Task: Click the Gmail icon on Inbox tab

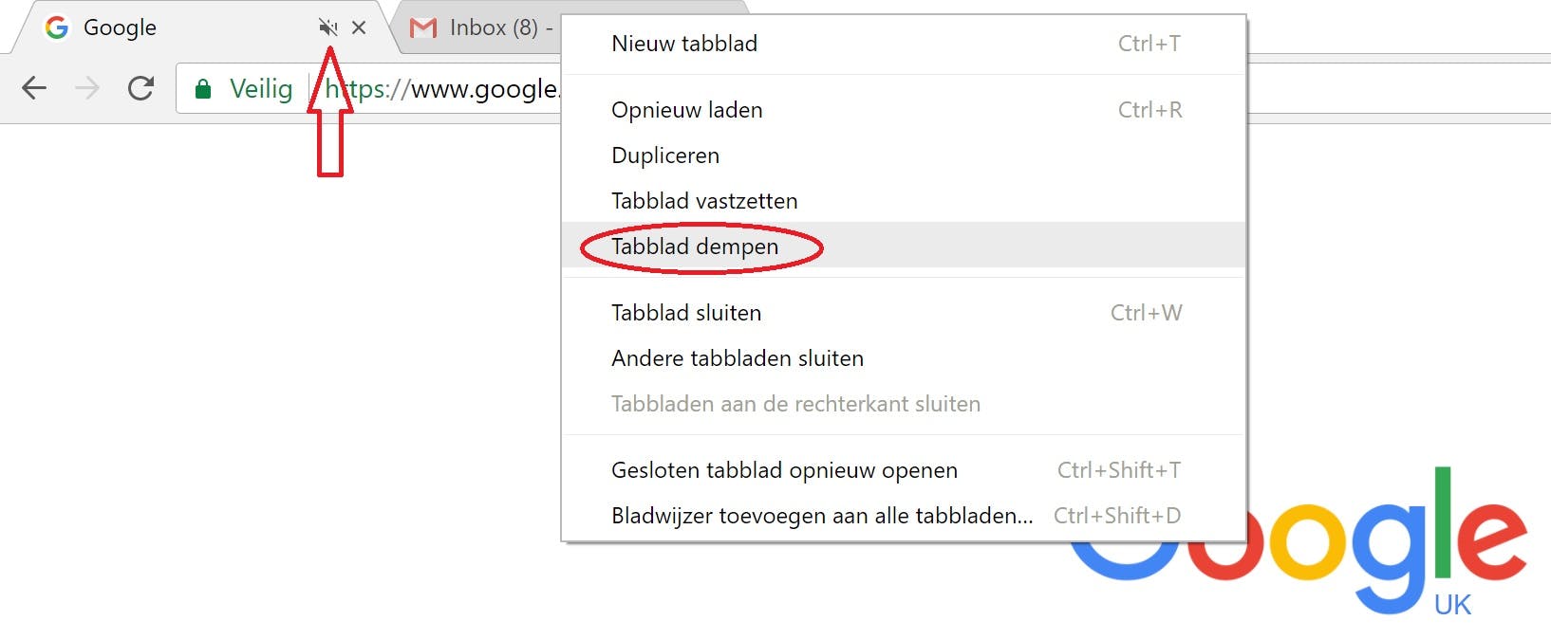Action: 422,28
